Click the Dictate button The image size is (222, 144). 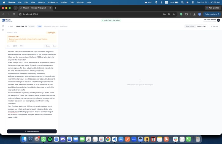point(47,46)
